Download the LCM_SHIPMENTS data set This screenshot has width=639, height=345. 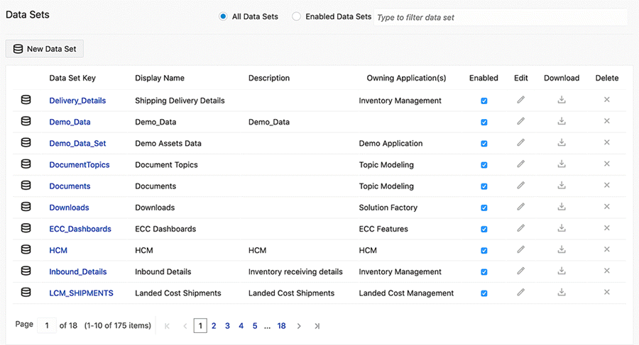562,292
